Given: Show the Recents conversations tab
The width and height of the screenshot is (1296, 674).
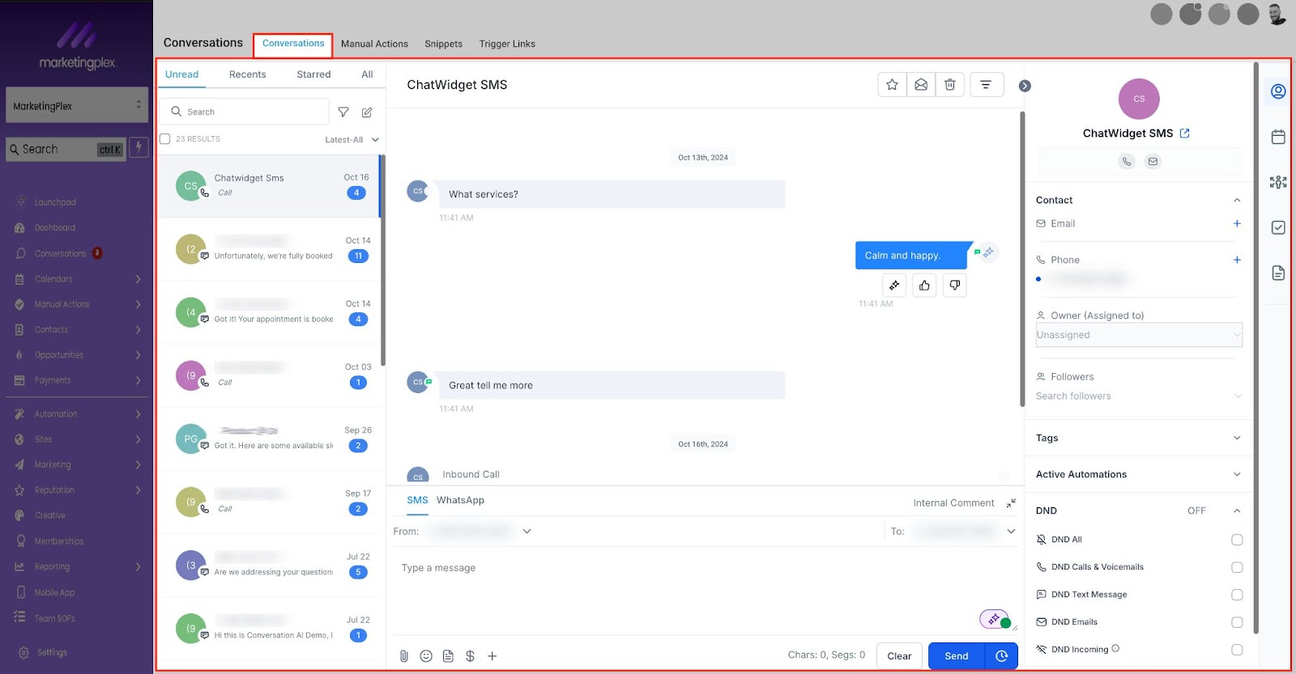Looking at the screenshot, I should (x=247, y=74).
